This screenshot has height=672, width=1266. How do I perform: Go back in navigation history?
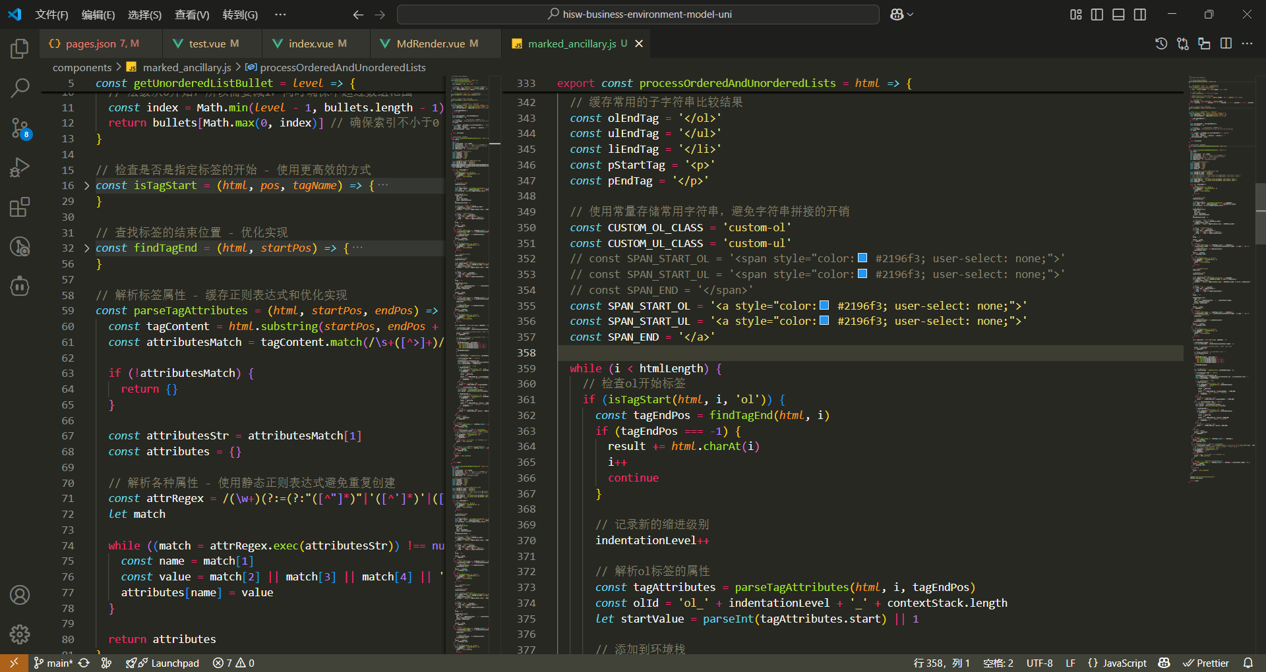358,14
